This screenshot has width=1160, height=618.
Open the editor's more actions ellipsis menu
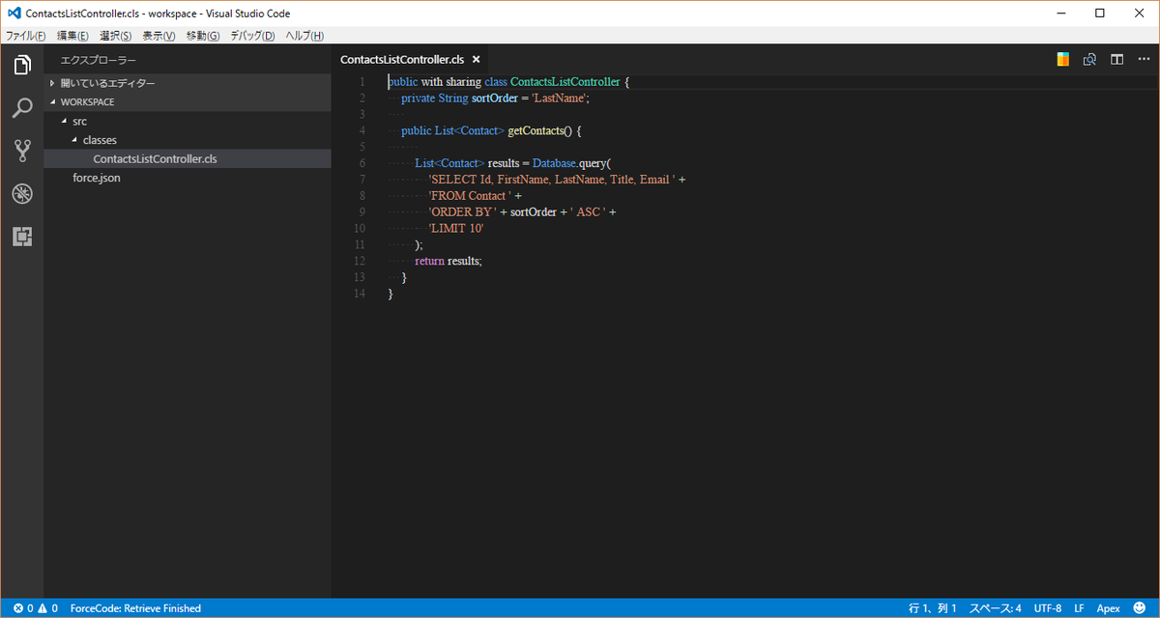pyautogui.click(x=1142, y=60)
